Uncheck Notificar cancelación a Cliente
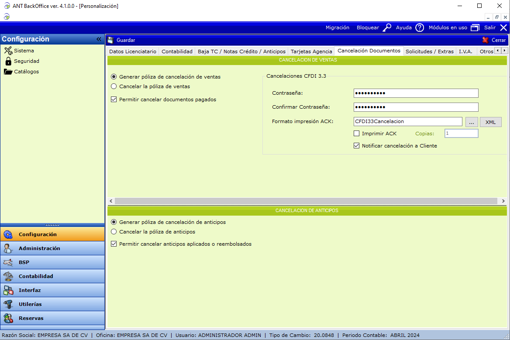The height and width of the screenshot is (340, 510). (x=357, y=146)
